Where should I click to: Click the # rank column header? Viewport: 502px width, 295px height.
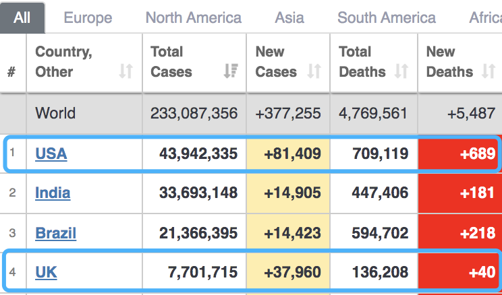coord(11,71)
